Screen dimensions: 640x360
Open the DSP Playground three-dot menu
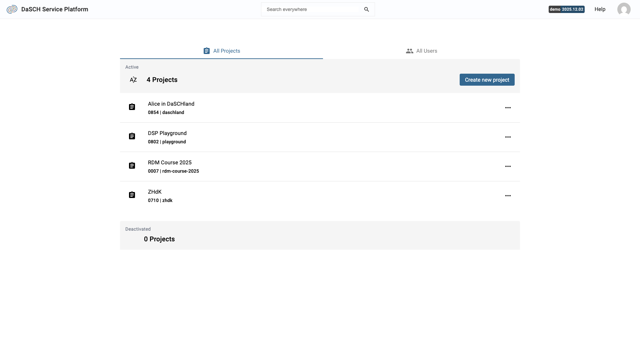tap(508, 137)
